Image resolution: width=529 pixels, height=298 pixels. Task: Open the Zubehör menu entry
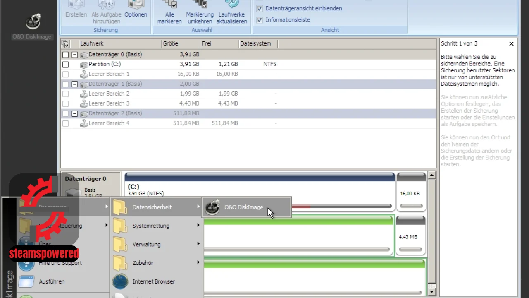pyautogui.click(x=156, y=263)
